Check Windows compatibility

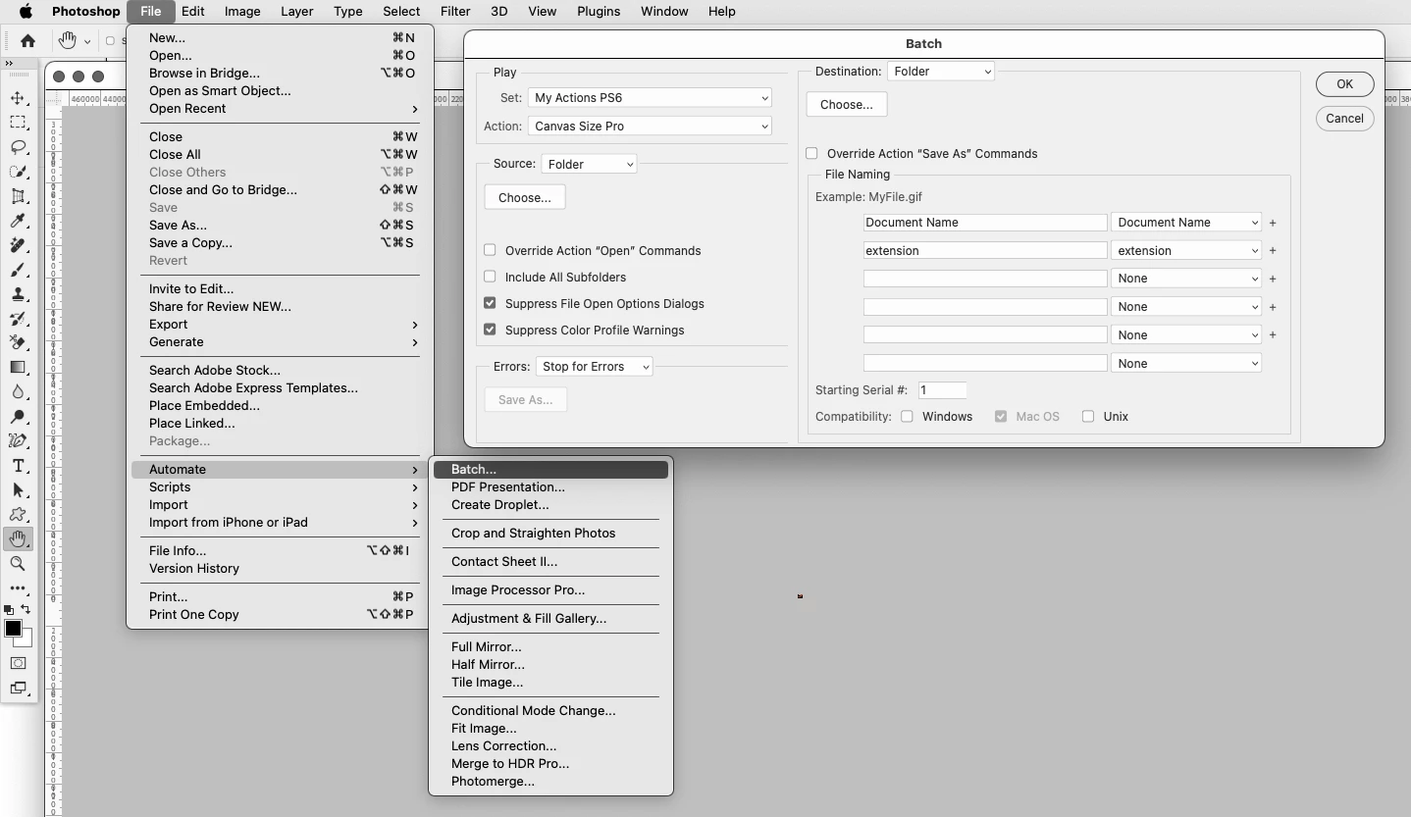click(907, 416)
